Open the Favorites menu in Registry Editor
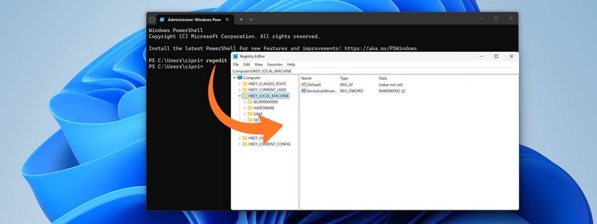 275,64
